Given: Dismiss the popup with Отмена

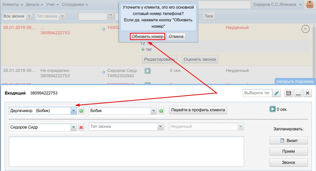Looking at the screenshot, I should 176,36.
